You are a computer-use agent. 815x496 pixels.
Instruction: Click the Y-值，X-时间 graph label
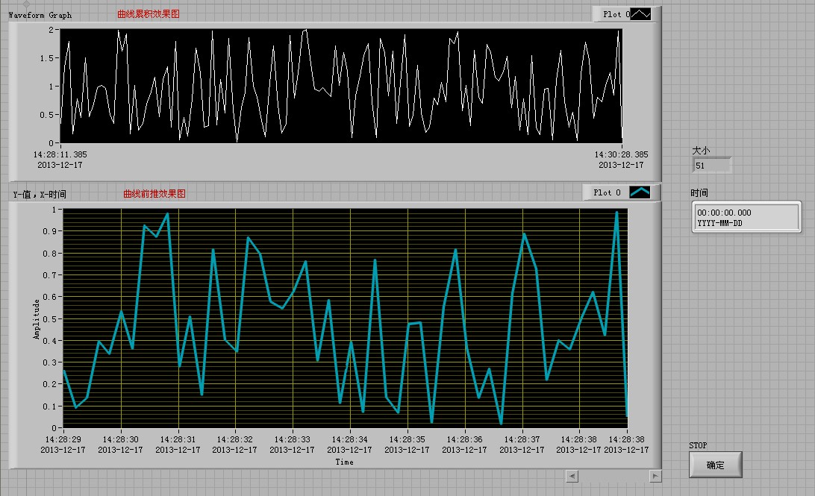click(x=40, y=194)
